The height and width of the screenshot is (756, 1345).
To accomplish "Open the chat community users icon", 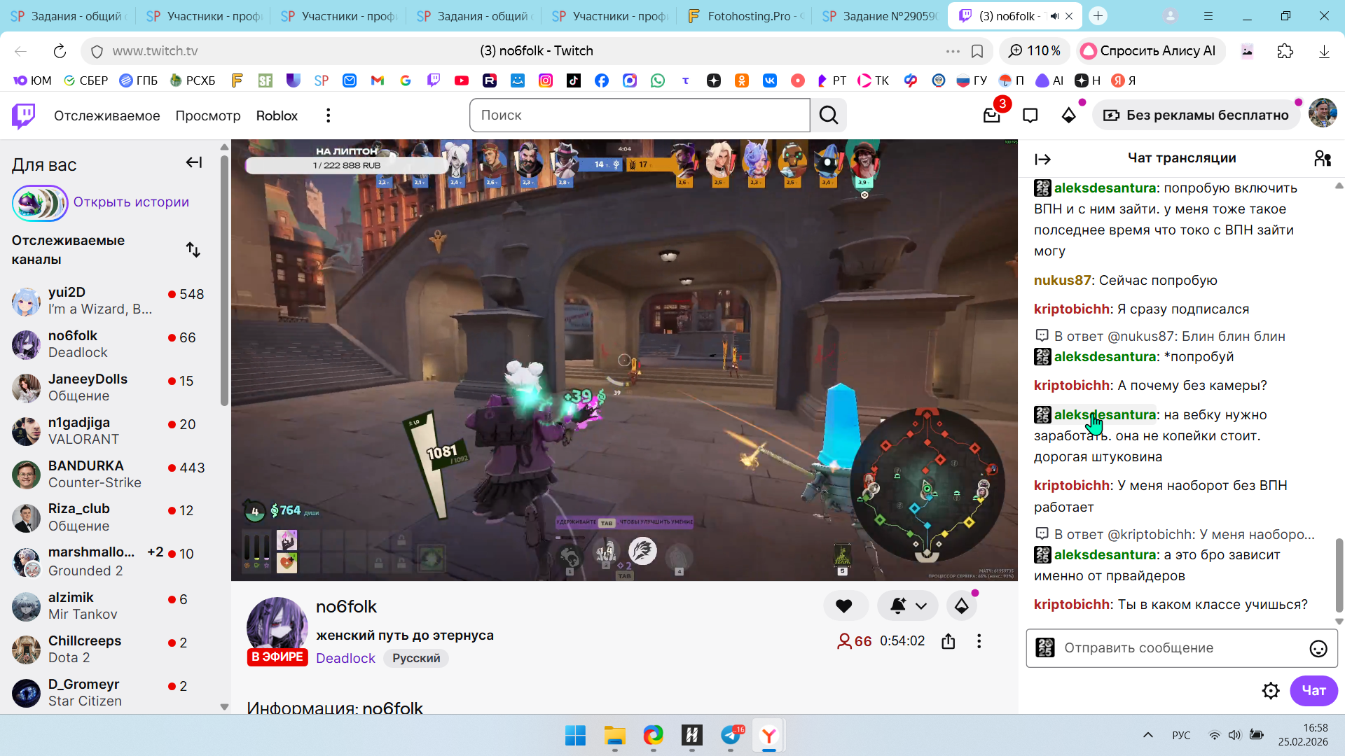I will pyautogui.click(x=1322, y=159).
